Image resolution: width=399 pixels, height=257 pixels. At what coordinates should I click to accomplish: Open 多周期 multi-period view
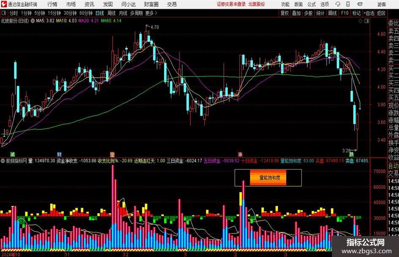pos(136,13)
